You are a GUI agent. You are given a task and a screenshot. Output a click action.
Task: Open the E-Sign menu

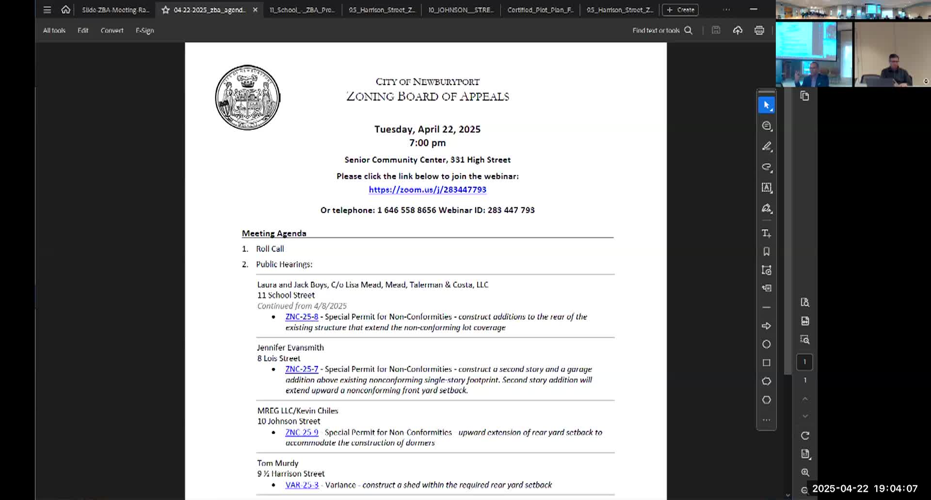coord(144,30)
